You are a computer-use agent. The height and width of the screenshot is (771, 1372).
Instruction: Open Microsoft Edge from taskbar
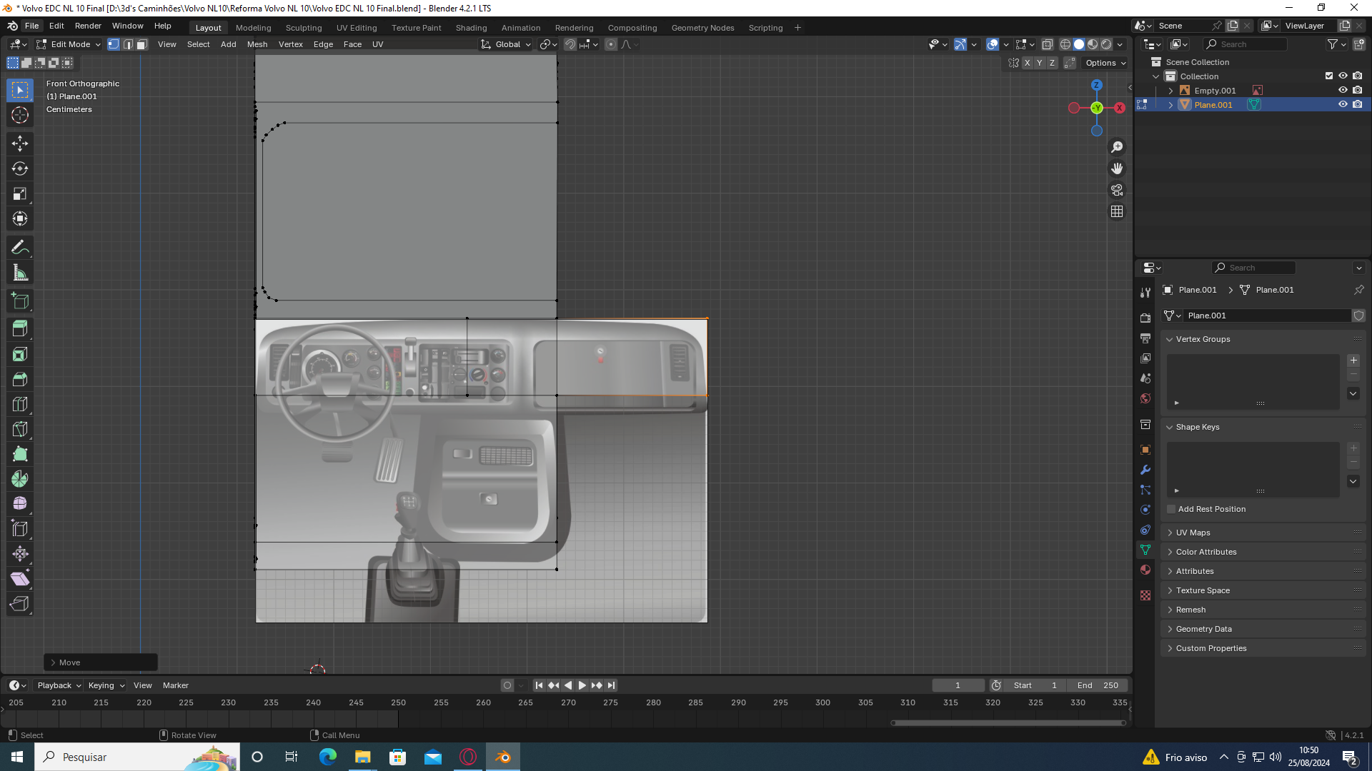(328, 757)
